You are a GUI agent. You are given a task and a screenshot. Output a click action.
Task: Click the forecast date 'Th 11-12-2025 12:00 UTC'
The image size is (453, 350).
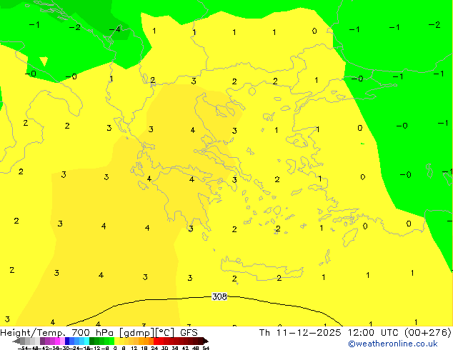coord(329,333)
